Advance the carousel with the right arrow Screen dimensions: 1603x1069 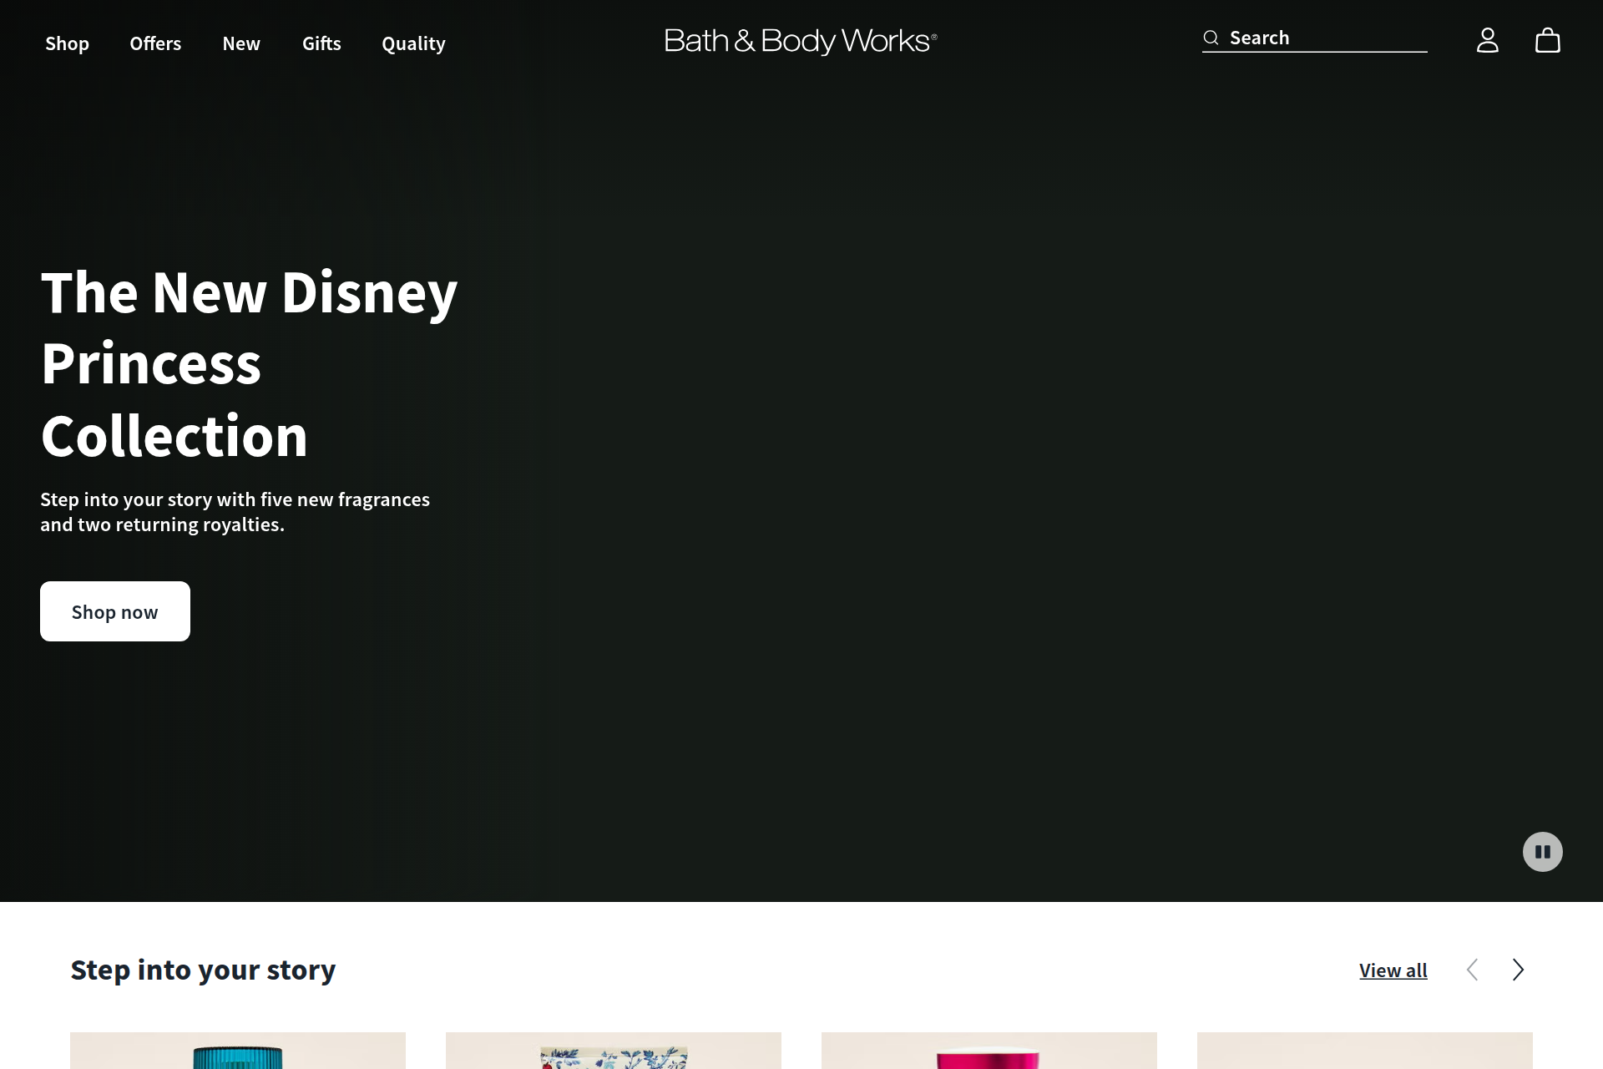pos(1517,970)
